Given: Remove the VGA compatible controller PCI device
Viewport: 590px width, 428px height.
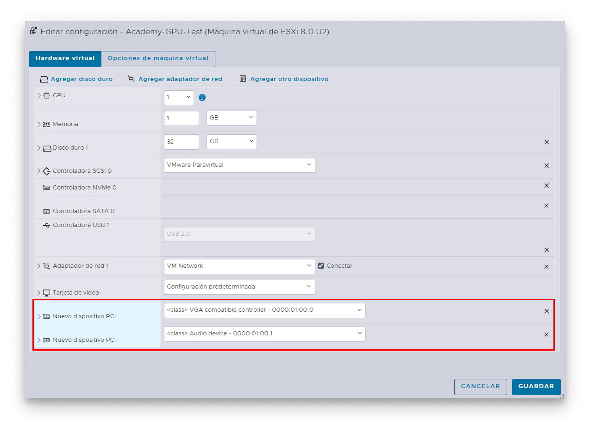Looking at the screenshot, I should tap(546, 311).
